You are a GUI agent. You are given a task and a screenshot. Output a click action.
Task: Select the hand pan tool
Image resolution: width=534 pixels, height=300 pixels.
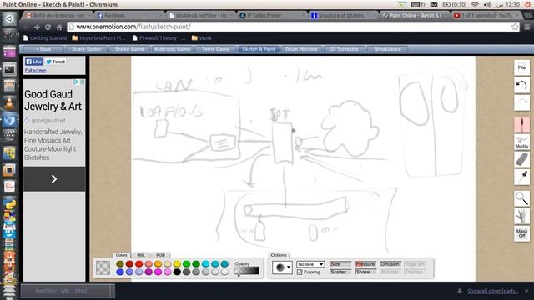click(521, 216)
